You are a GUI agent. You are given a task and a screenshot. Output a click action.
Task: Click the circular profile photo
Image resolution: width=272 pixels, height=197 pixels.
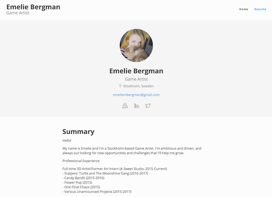click(136, 45)
